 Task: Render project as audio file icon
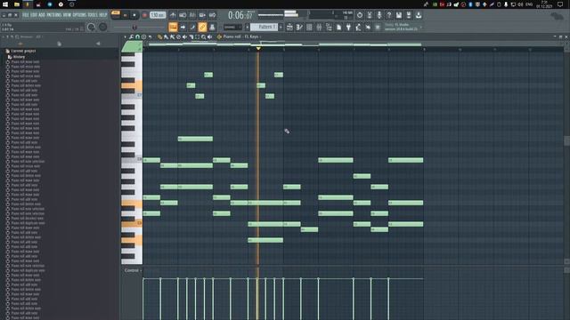(409, 15)
